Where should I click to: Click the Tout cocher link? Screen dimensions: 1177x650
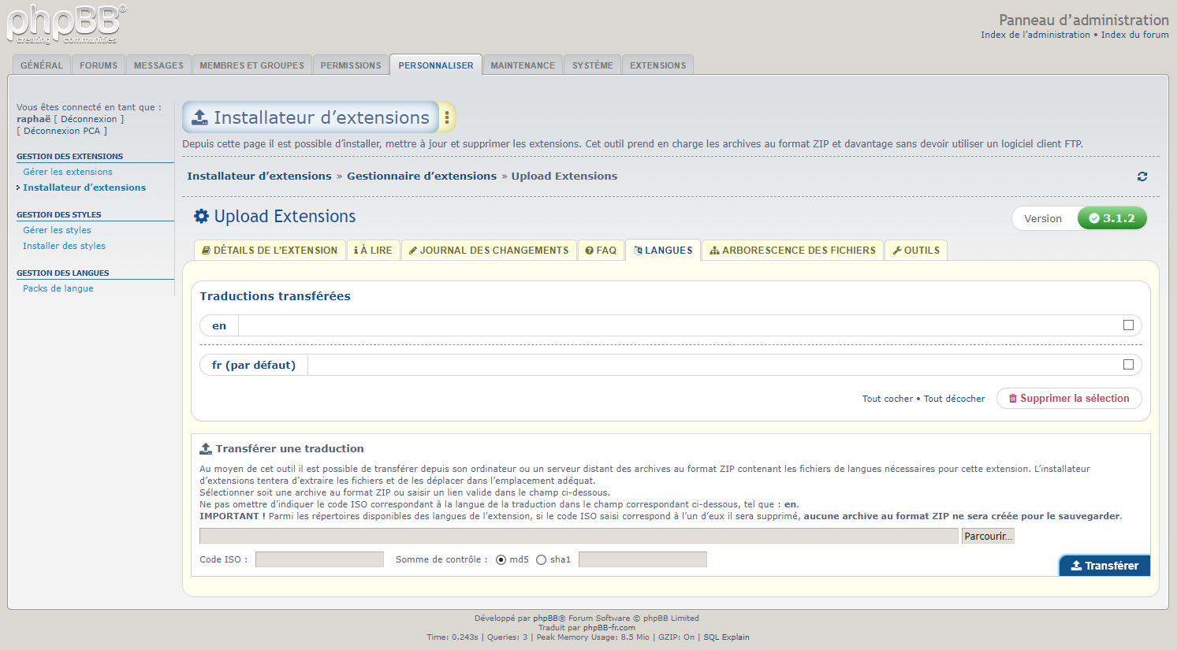pos(887,399)
